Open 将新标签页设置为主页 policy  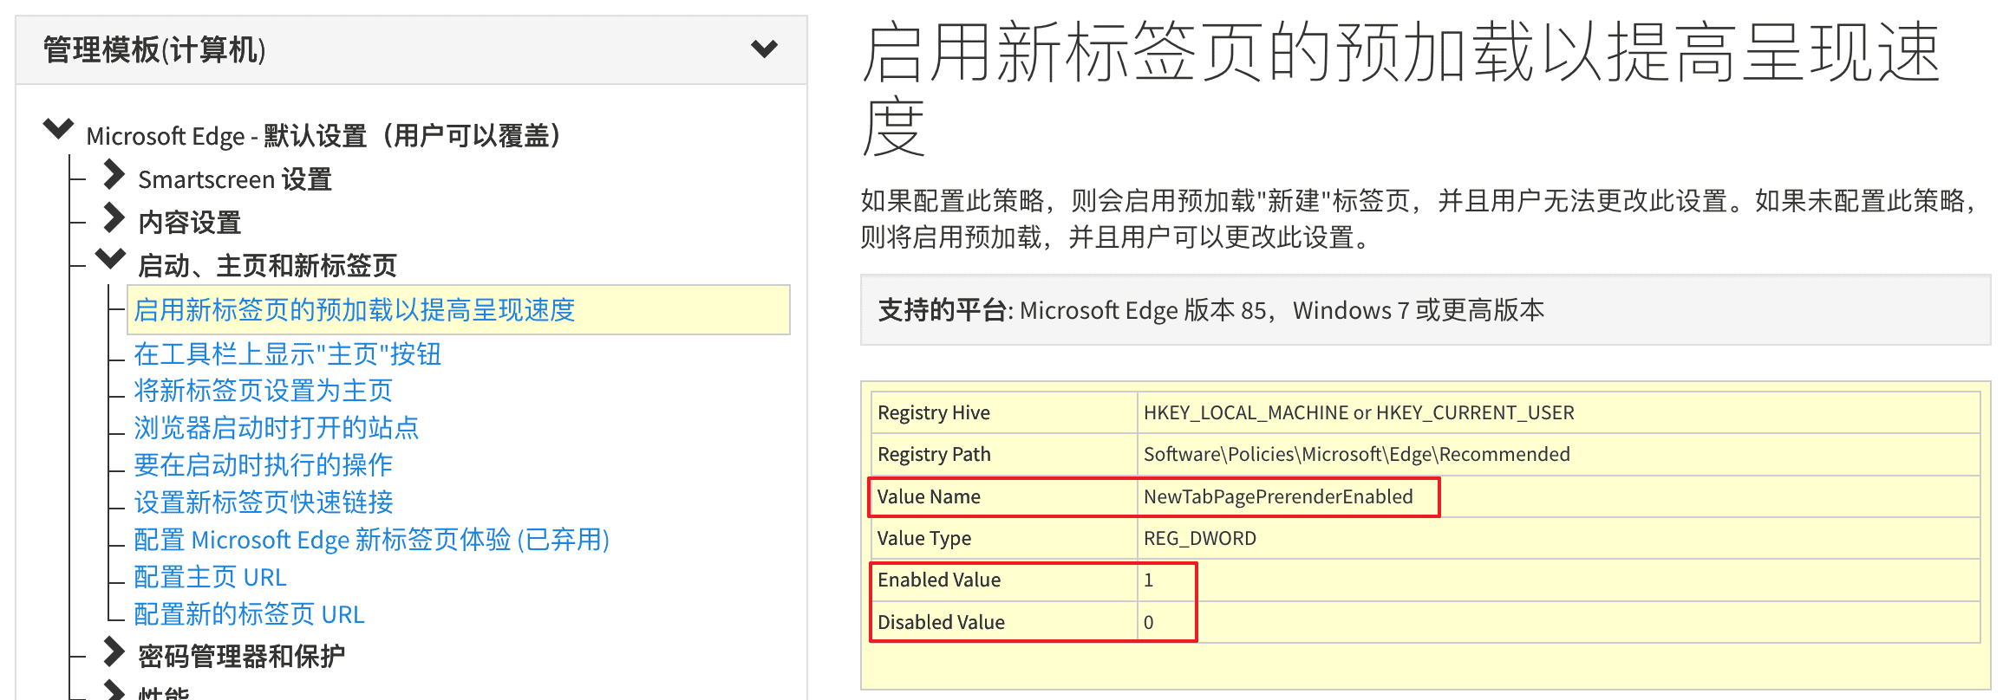click(264, 391)
